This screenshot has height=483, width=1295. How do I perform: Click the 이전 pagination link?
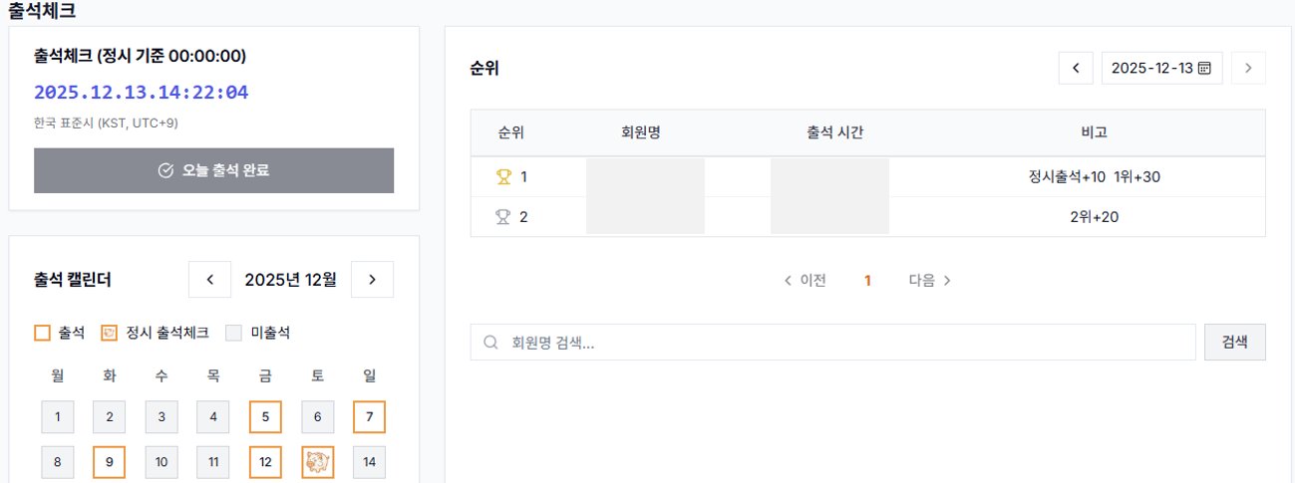click(806, 281)
